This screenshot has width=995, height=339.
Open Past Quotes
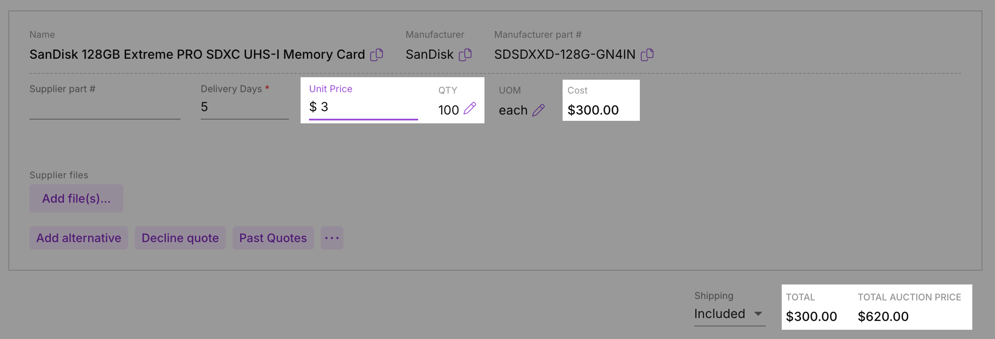tap(273, 238)
